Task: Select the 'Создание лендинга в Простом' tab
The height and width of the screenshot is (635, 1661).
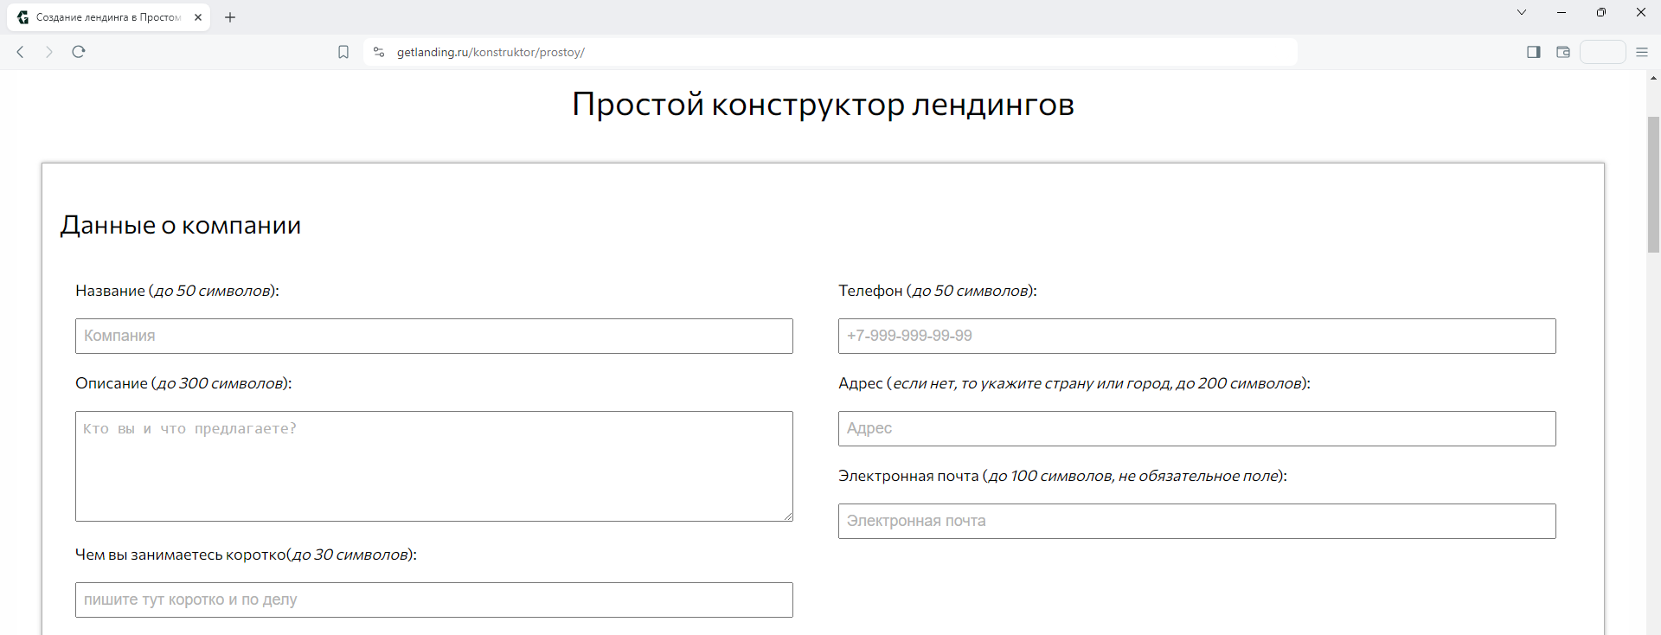Action: click(108, 17)
